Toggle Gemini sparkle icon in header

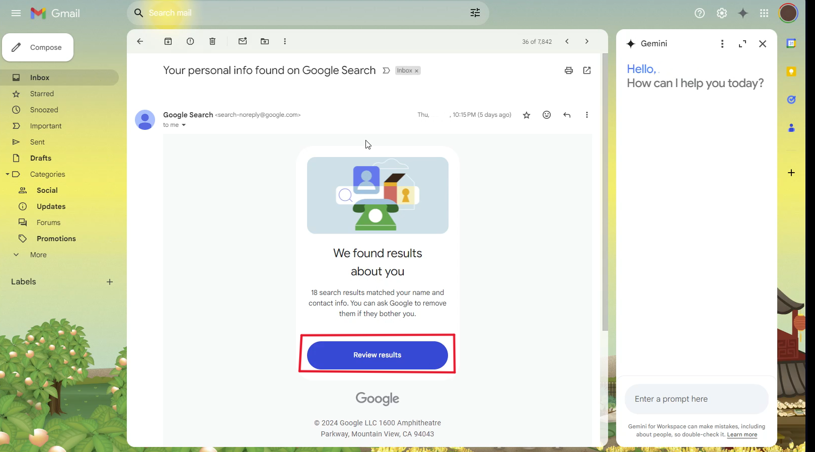coord(743,13)
